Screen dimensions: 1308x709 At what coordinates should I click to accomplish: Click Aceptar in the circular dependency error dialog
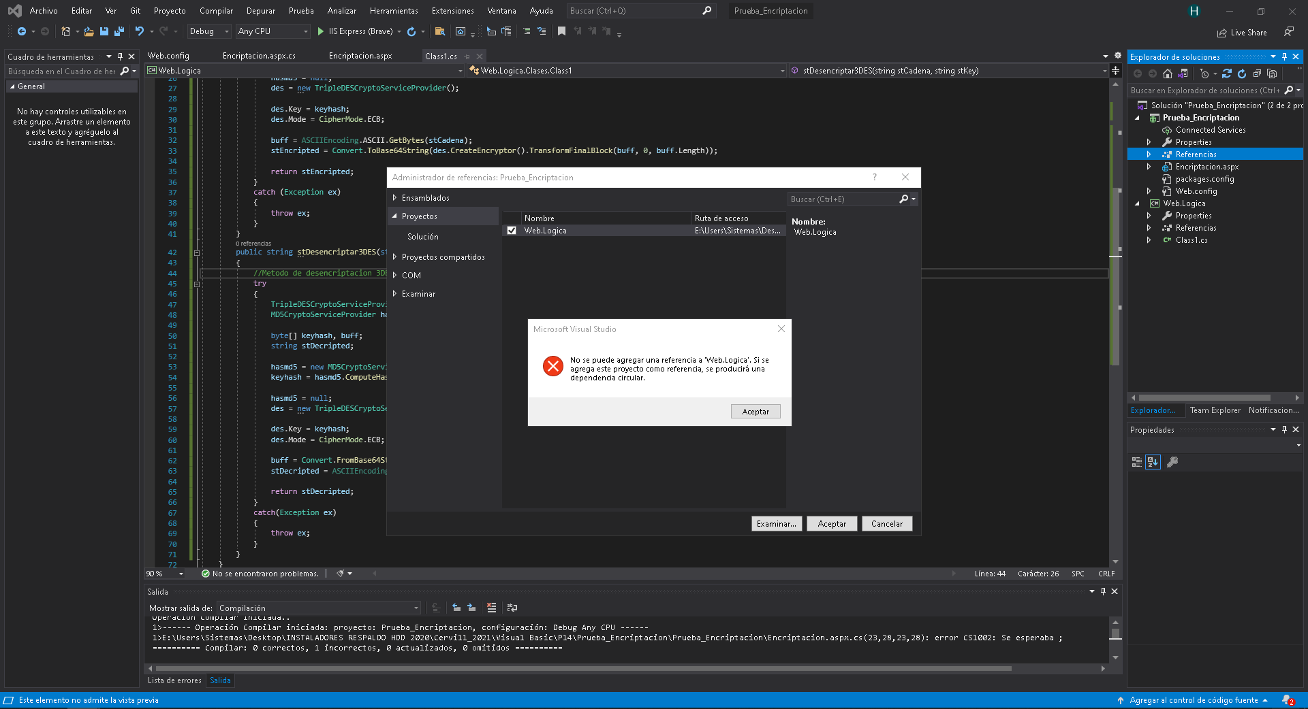(756, 412)
